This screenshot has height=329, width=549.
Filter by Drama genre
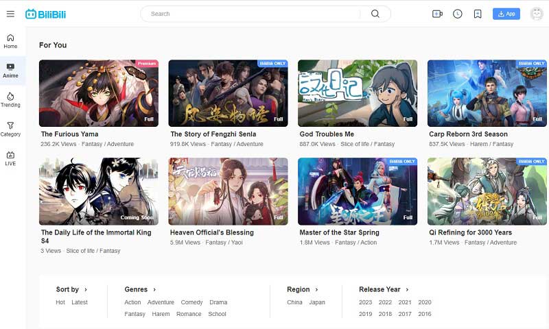[218, 302]
